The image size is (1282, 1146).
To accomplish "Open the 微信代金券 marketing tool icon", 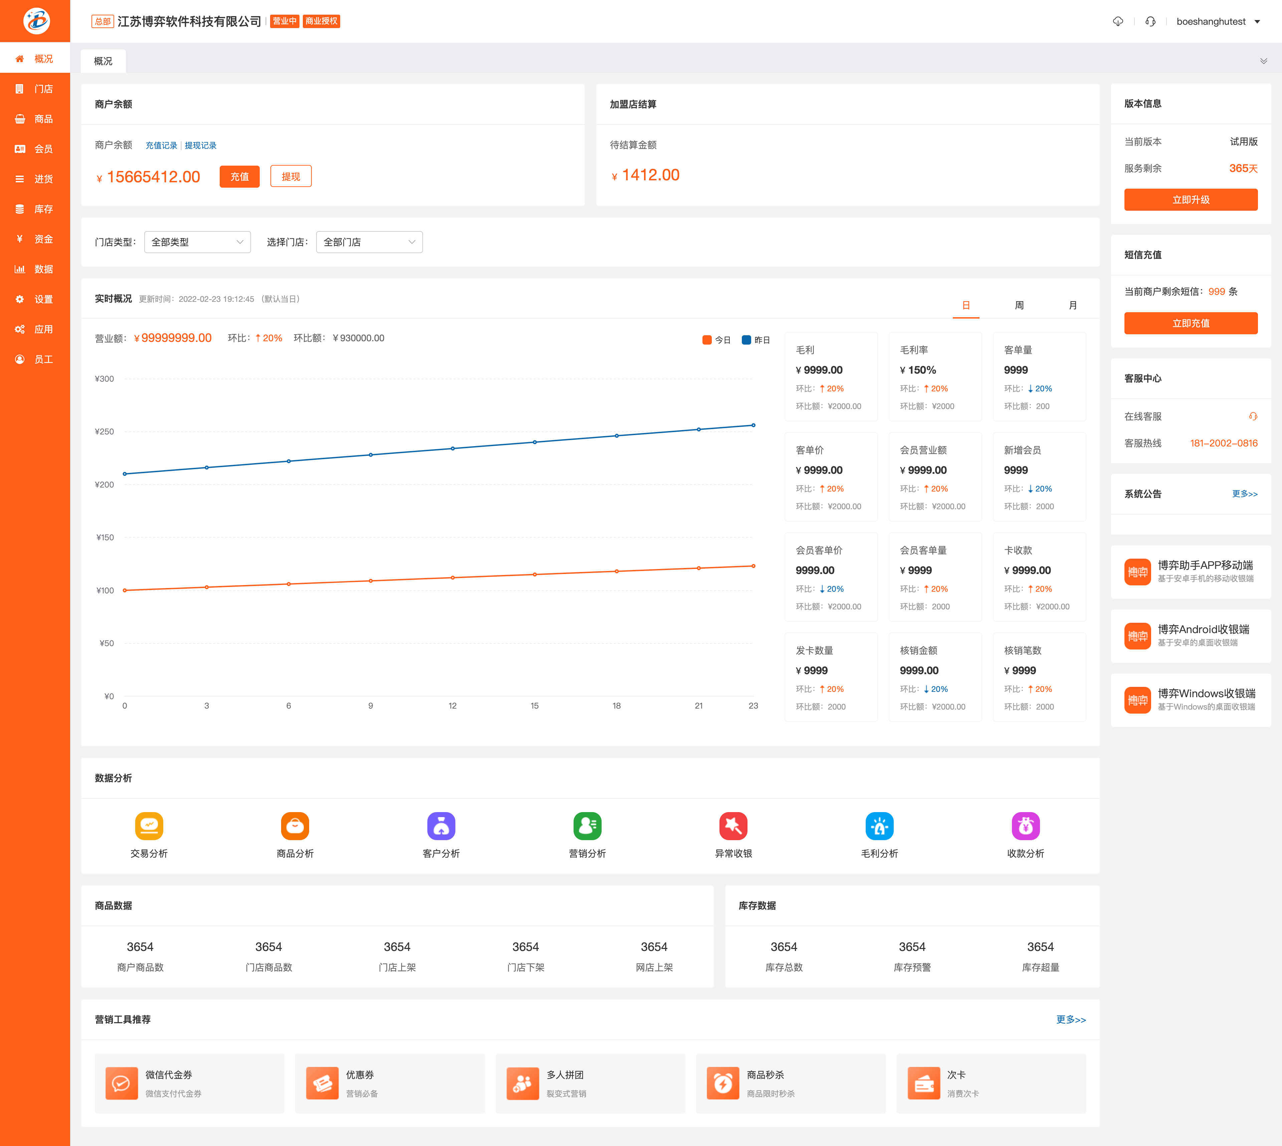I will pos(122,1083).
